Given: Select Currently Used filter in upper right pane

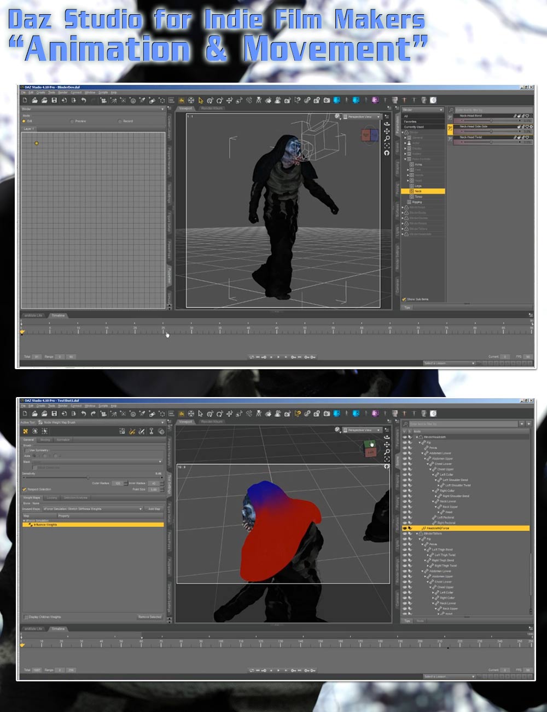Looking at the screenshot, I should (423, 127).
